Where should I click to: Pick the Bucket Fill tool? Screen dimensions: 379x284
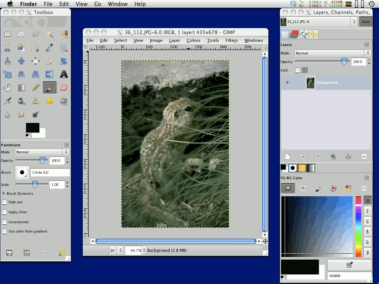coord(7,88)
